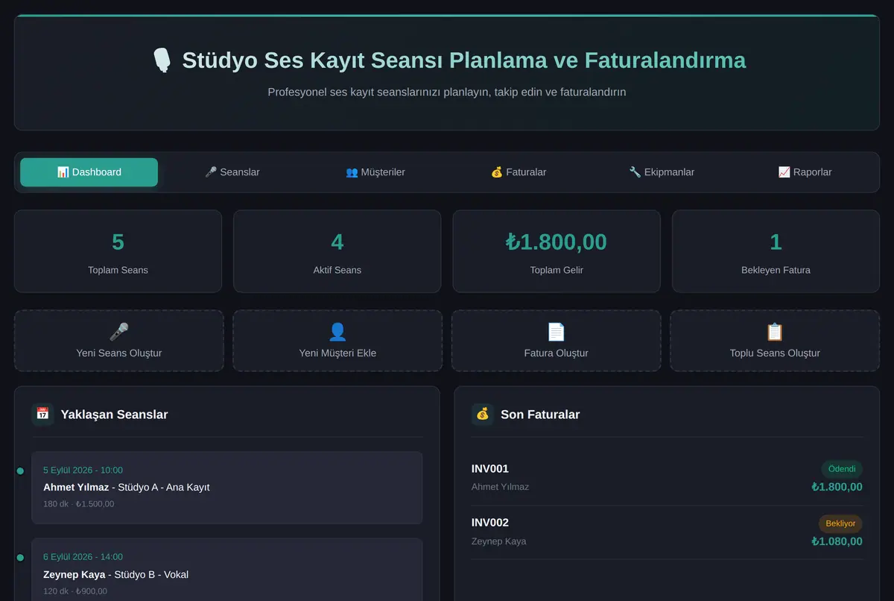Click the Ödendi status badge
The image size is (894, 601).
(x=842, y=469)
